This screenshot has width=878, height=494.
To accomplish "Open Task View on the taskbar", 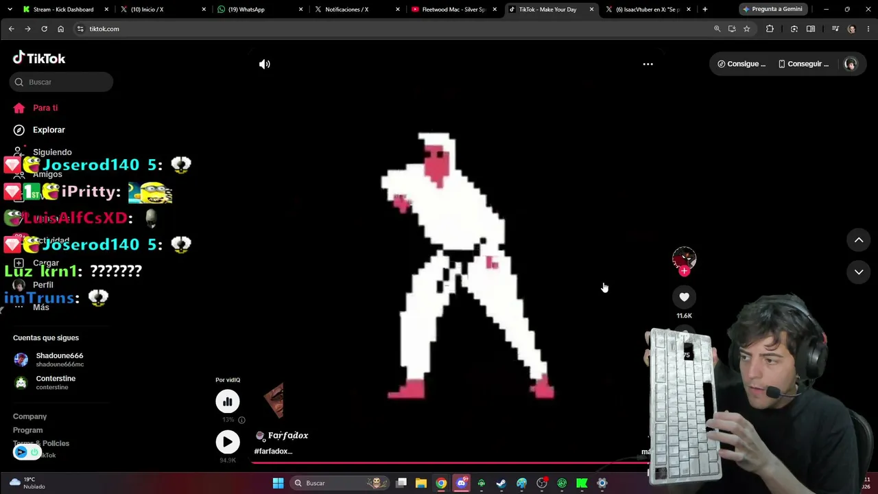I will click(401, 483).
